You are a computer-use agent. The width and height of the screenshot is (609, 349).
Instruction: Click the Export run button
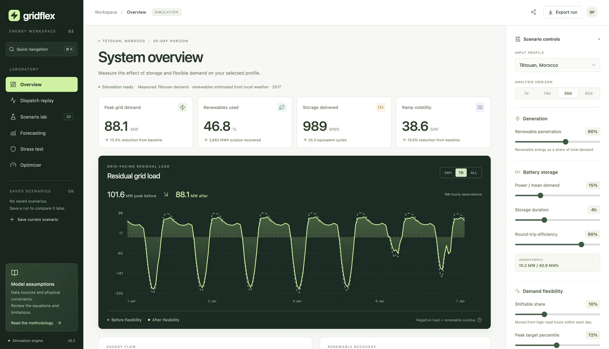[x=562, y=12]
